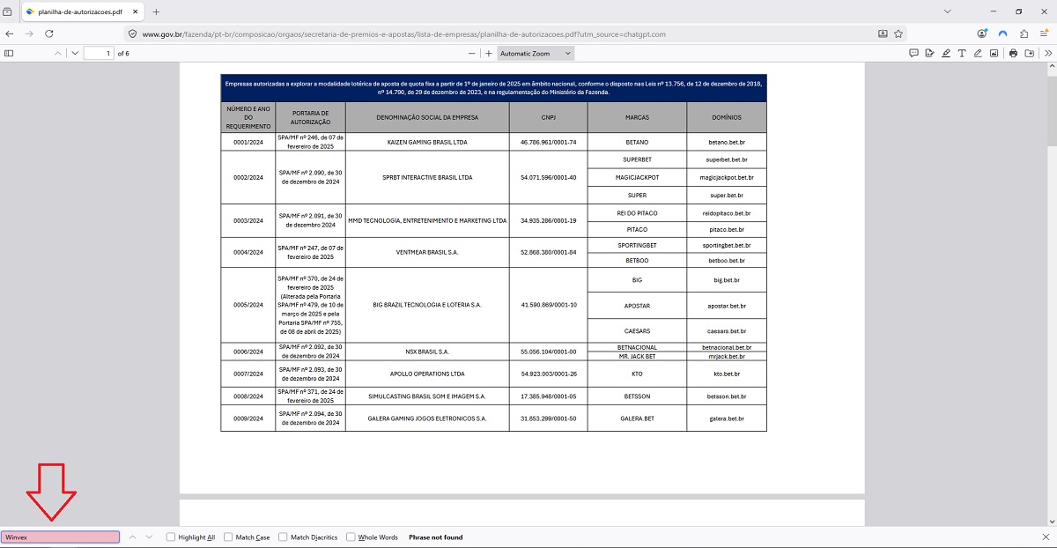Click NSX BRASIL S.A. cell
This screenshot has width=1057, height=548.
427,352
